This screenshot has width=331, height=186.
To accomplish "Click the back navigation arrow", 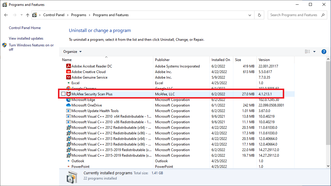I will [x=6, y=15].
